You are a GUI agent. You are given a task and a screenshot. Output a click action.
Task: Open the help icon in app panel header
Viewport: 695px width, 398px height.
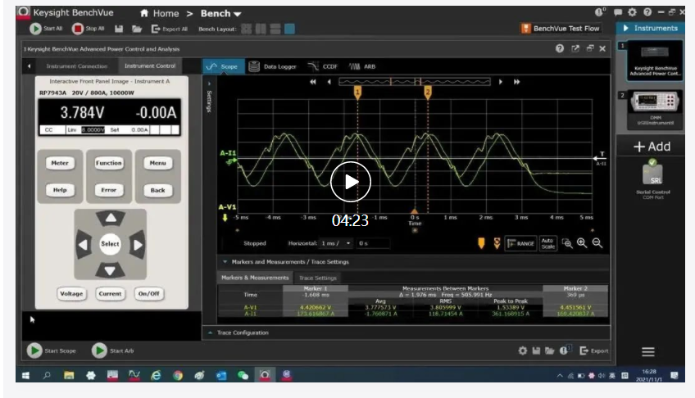(x=560, y=48)
